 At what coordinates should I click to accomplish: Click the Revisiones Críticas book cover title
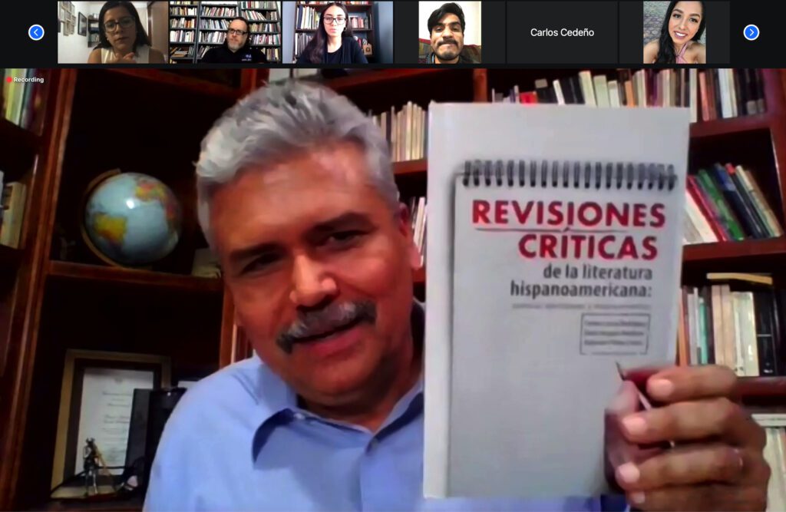pos(568,229)
